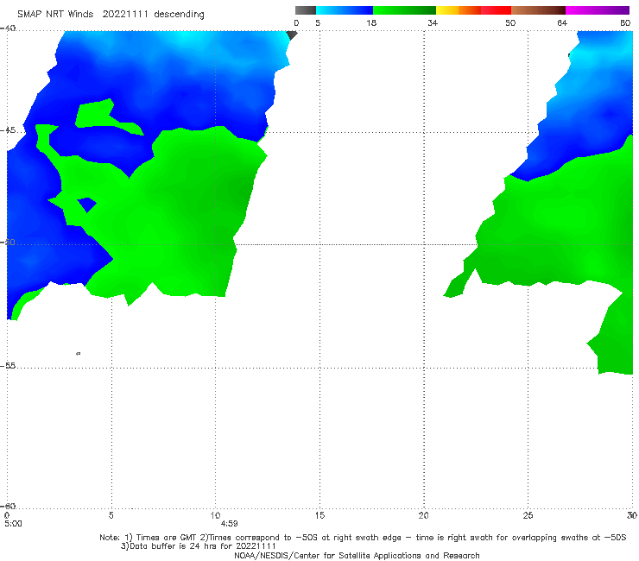Click latitude axis label "-45"
The height and width of the screenshot is (561, 639).
[x=8, y=131]
